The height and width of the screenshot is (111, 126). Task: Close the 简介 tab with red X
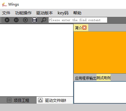[x=84, y=28]
